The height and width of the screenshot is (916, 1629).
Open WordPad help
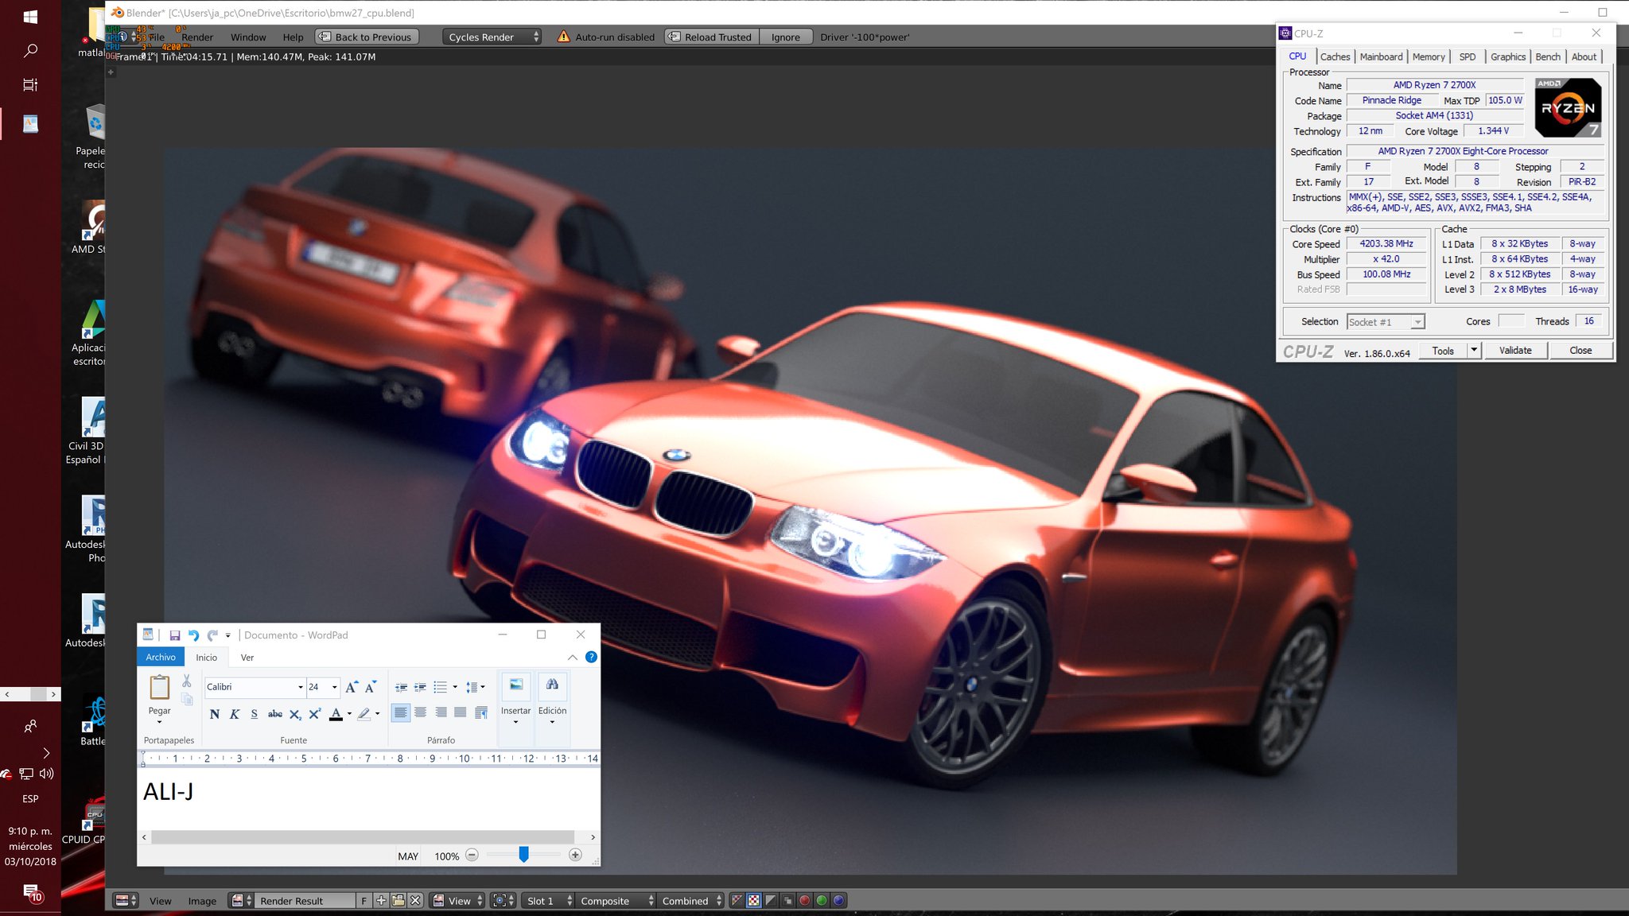pos(591,657)
